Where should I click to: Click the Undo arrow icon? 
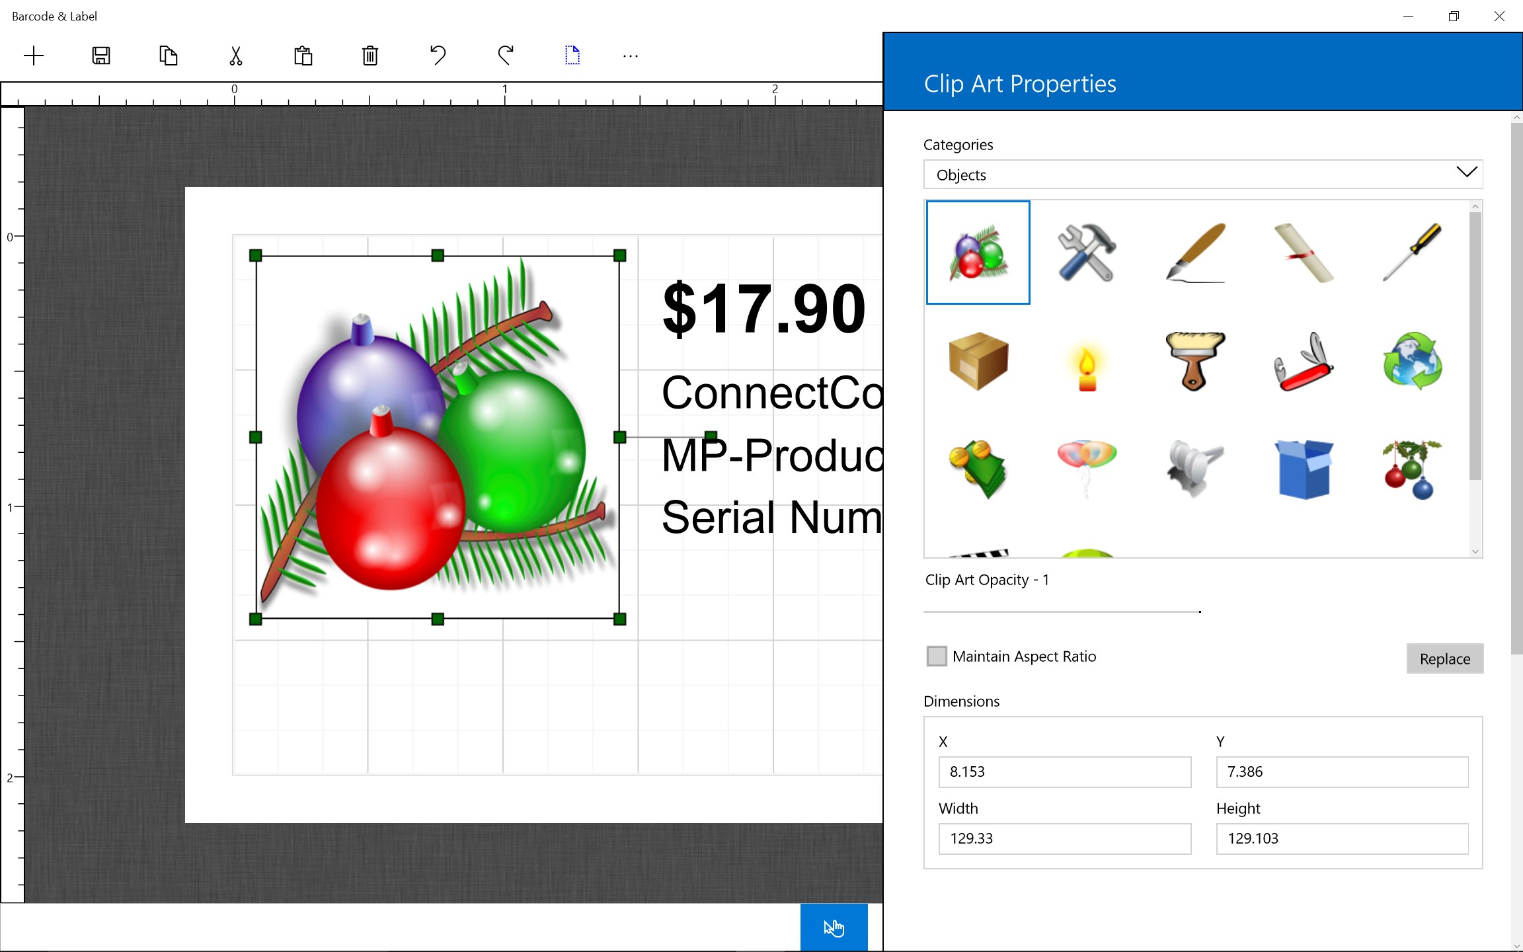coord(438,56)
